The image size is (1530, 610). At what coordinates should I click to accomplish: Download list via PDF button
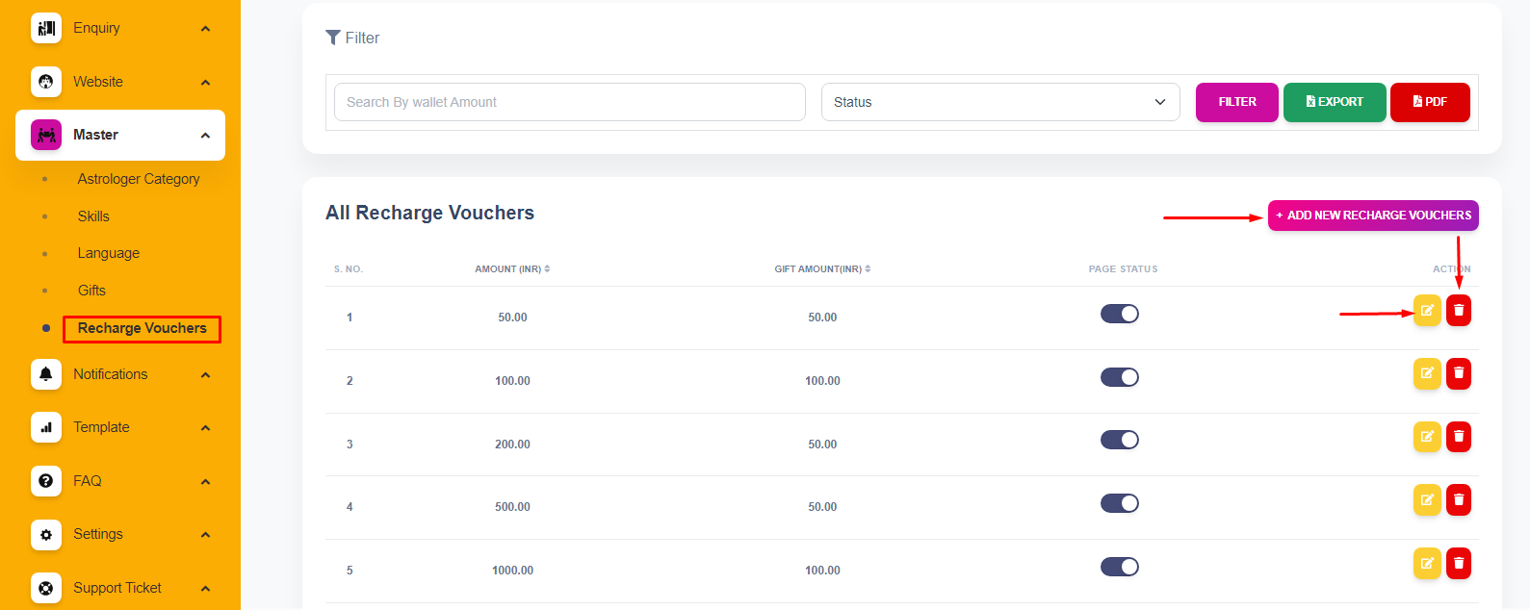click(x=1430, y=102)
